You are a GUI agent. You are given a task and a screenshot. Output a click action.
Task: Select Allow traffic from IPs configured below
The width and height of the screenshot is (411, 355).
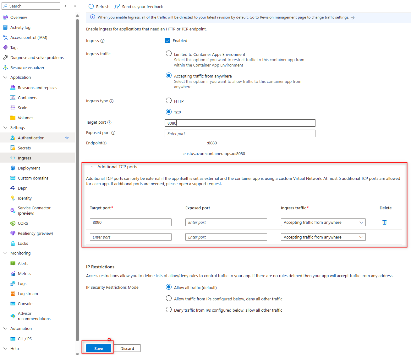point(169,298)
